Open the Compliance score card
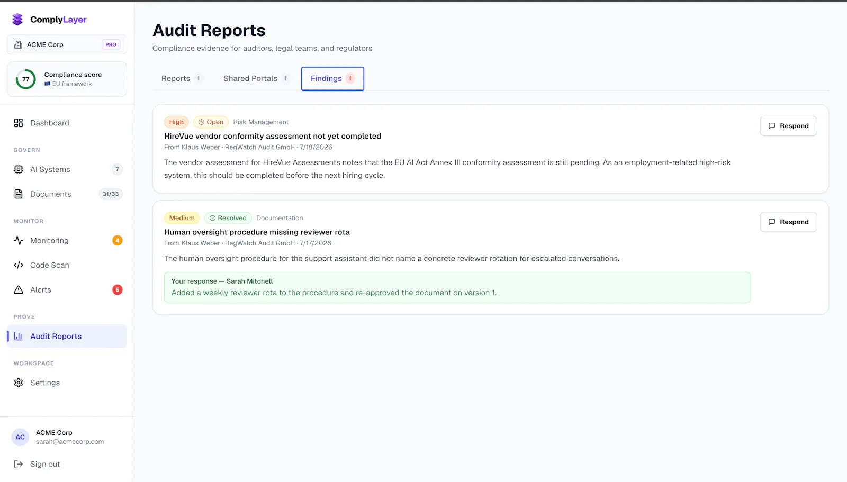Viewport: 847px width, 482px height. [67, 79]
